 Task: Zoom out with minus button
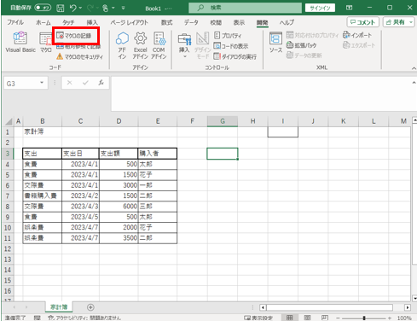click(x=338, y=318)
